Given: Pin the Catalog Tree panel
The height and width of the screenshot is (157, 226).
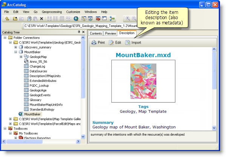Looking at the screenshot, I should click(79, 32).
